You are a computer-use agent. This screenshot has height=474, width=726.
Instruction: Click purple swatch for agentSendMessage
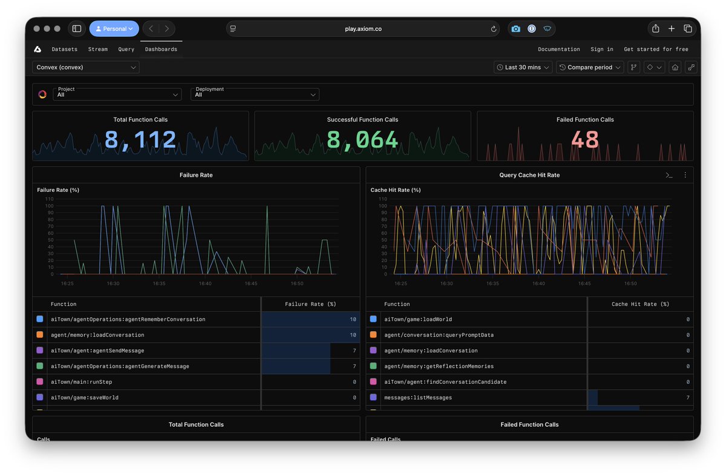point(40,351)
